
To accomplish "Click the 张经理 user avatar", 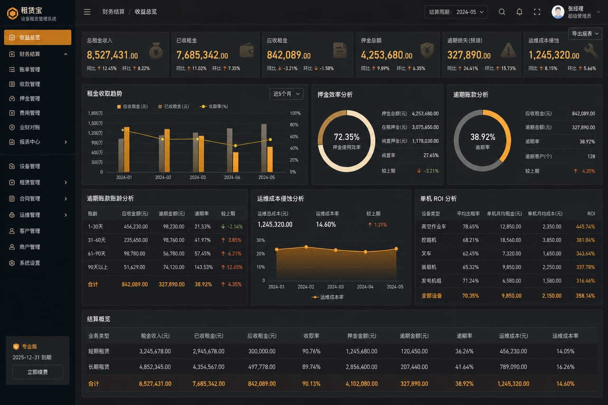I will coord(558,12).
